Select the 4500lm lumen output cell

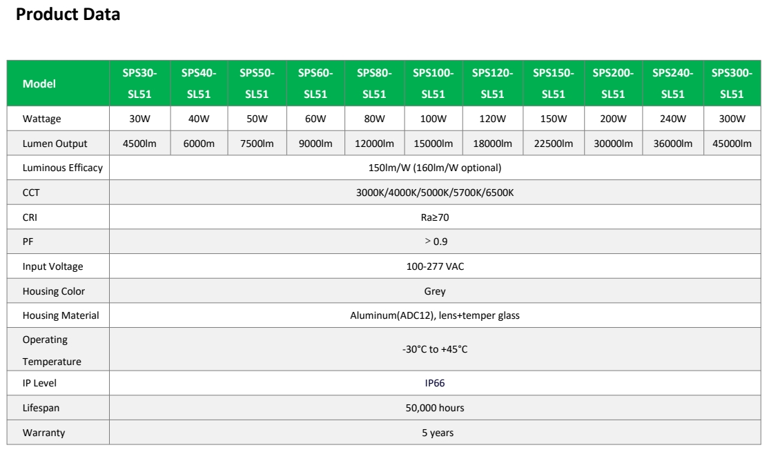(x=139, y=143)
